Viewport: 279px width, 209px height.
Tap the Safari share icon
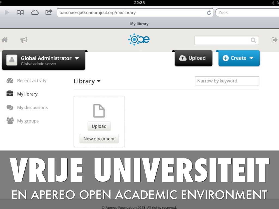tap(49, 12)
